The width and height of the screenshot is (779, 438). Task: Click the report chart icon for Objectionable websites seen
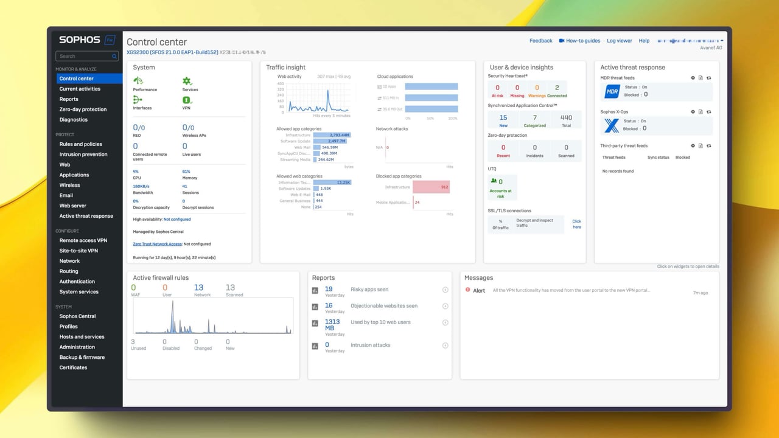click(315, 307)
